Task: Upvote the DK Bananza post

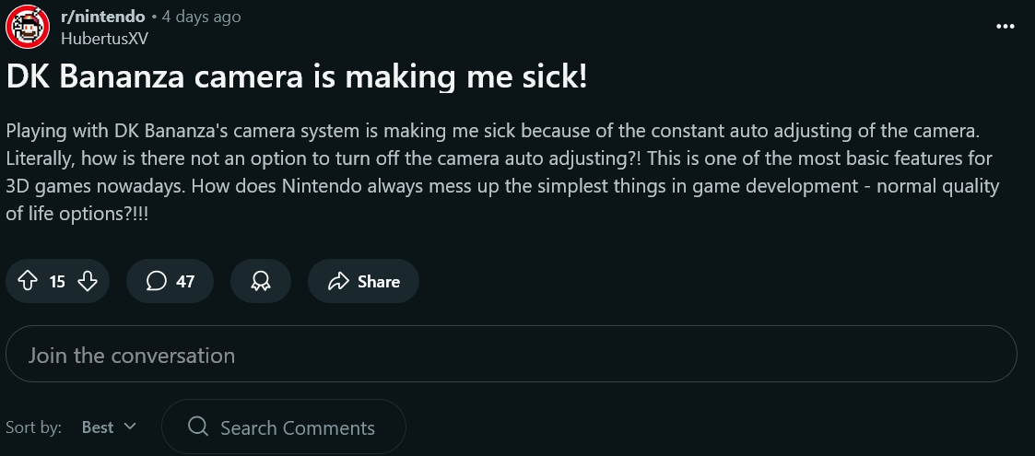Action: click(27, 282)
